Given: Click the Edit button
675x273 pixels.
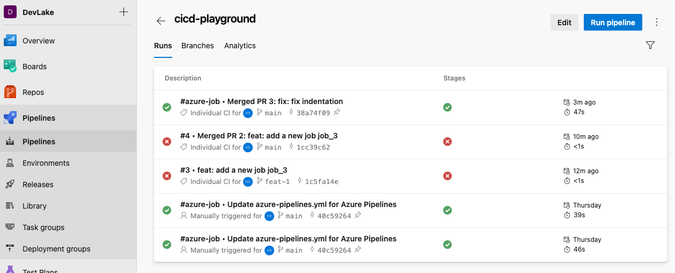Looking at the screenshot, I should coord(564,23).
